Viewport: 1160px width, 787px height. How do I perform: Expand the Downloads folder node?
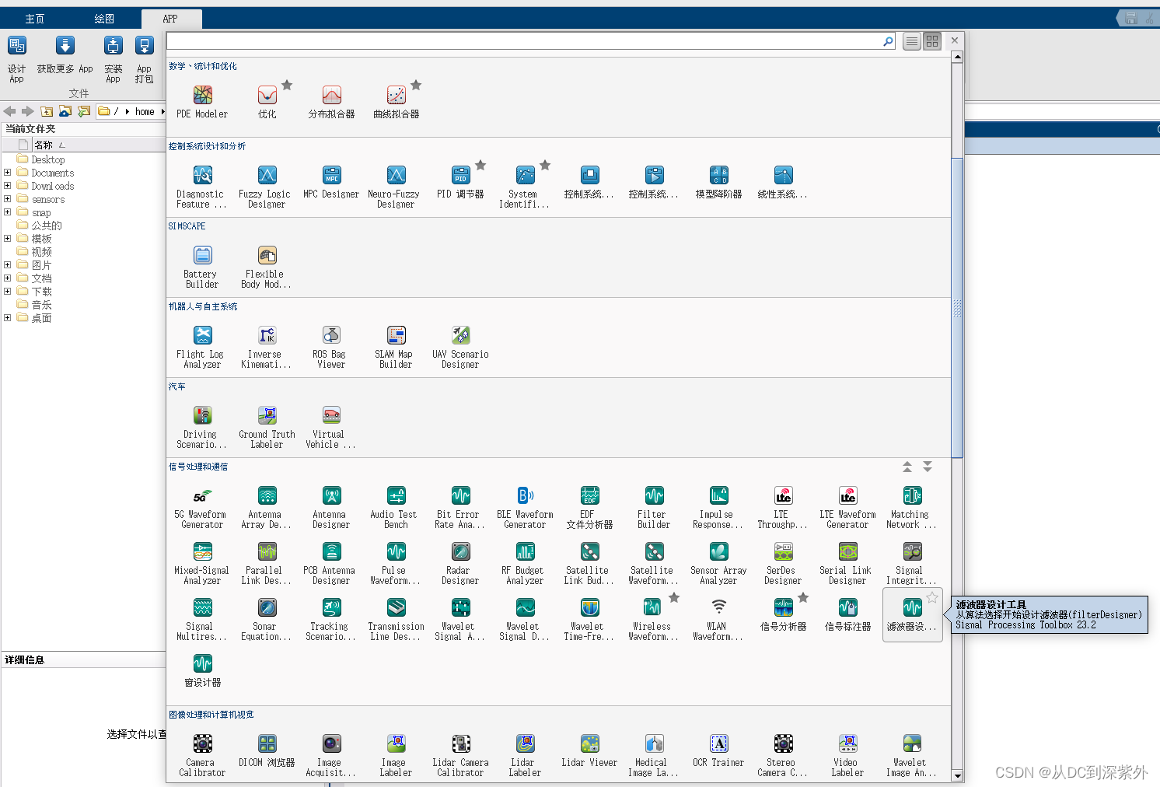click(7, 186)
